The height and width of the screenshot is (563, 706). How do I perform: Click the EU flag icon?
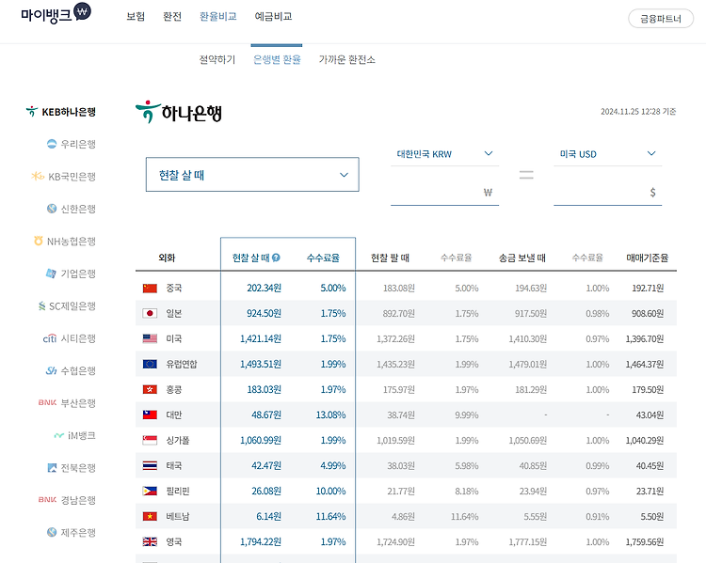(150, 365)
